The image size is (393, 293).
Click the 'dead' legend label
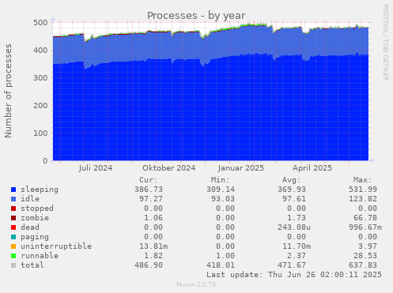pos(30,227)
